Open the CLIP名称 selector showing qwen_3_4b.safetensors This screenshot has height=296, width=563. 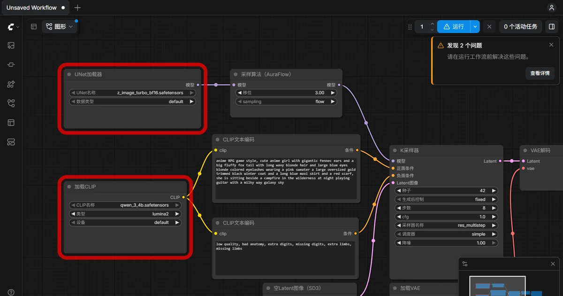click(x=126, y=205)
